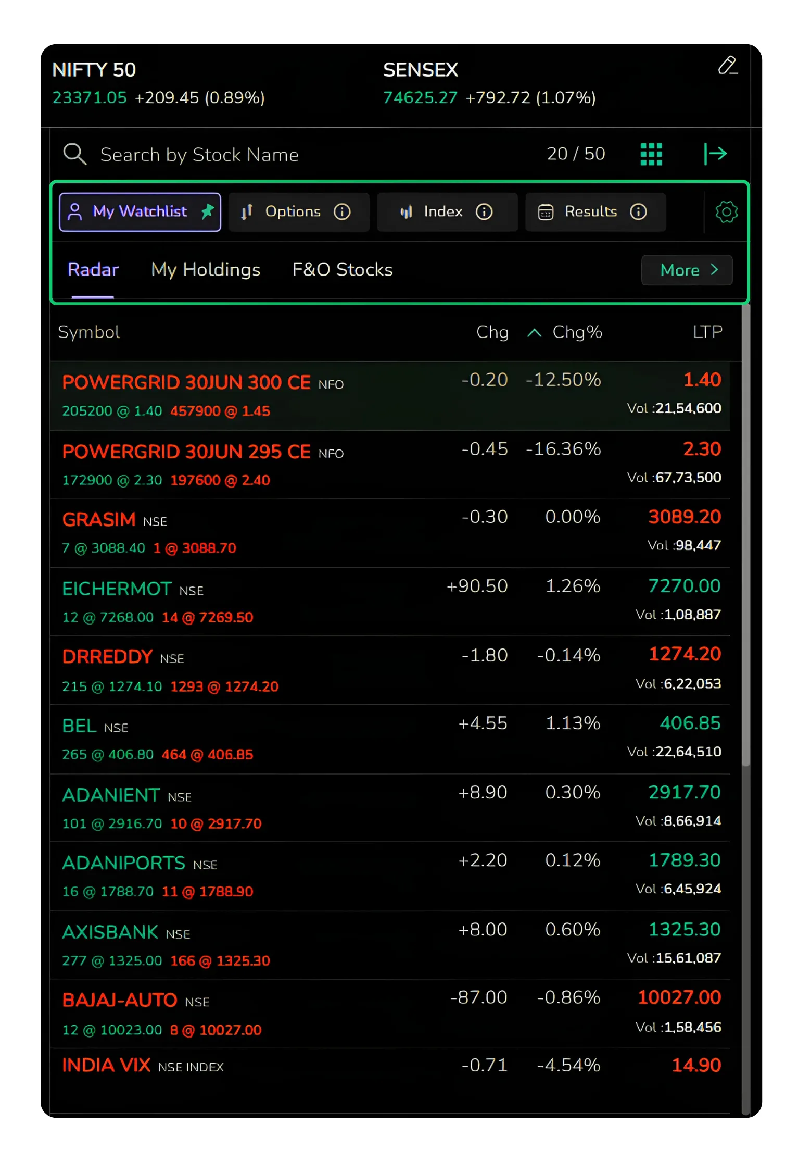Image resolution: width=811 pixels, height=1149 pixels.
Task: Click BAJAJ-AUTO change value -87.00
Action: coord(478,997)
